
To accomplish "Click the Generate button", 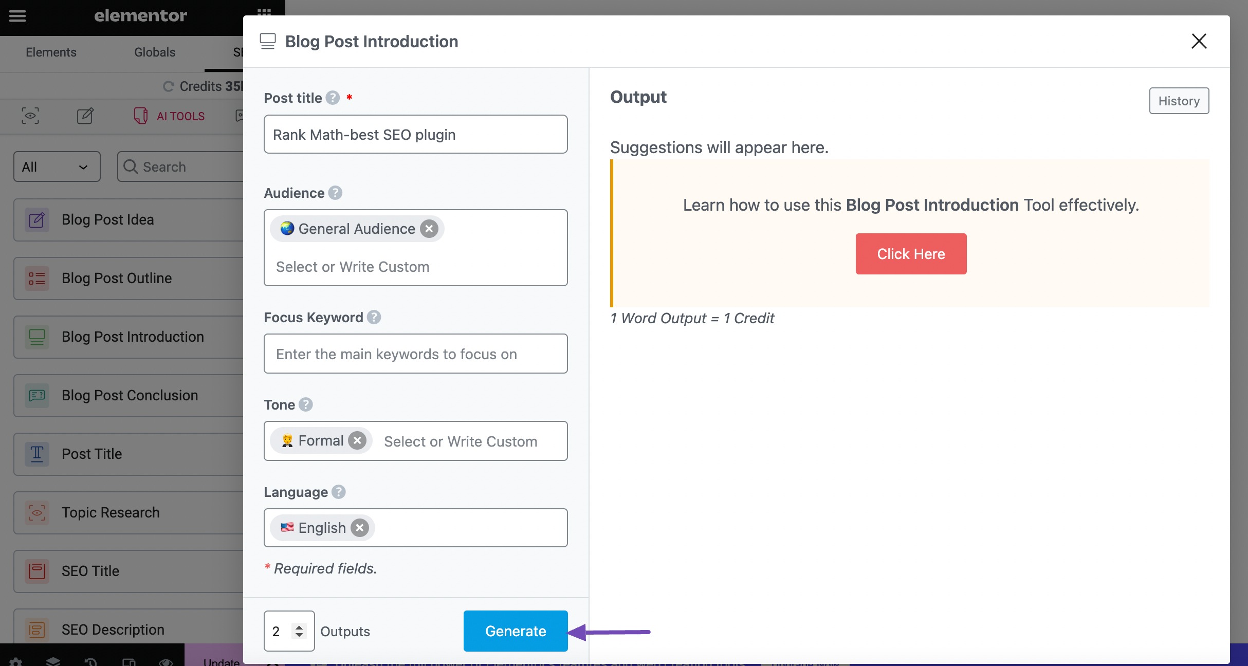I will tap(516, 631).
